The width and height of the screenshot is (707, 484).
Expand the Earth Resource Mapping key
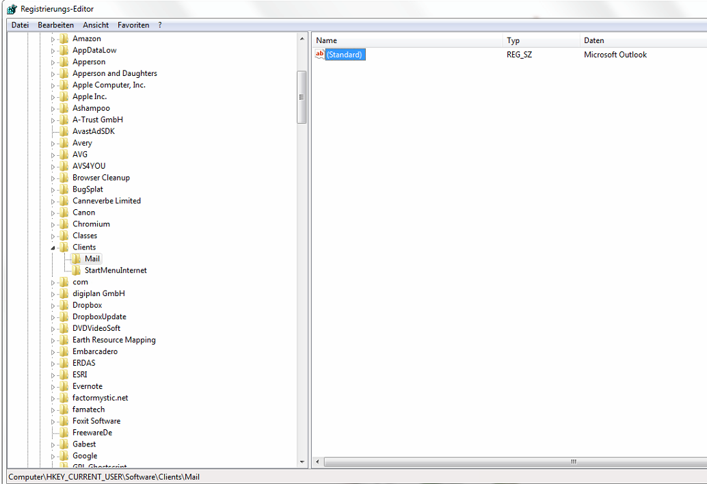[53, 340]
